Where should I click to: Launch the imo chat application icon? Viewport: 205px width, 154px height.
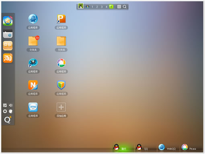point(33,107)
